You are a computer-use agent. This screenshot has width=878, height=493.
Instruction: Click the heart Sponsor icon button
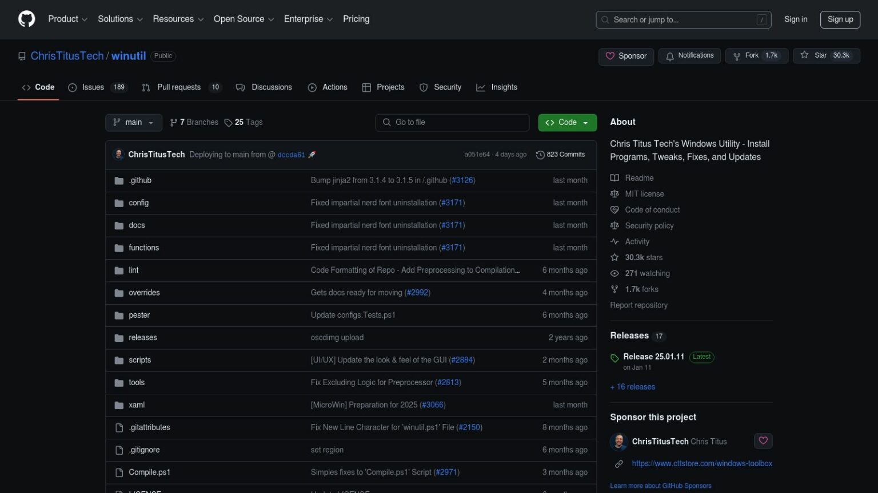tap(626, 56)
